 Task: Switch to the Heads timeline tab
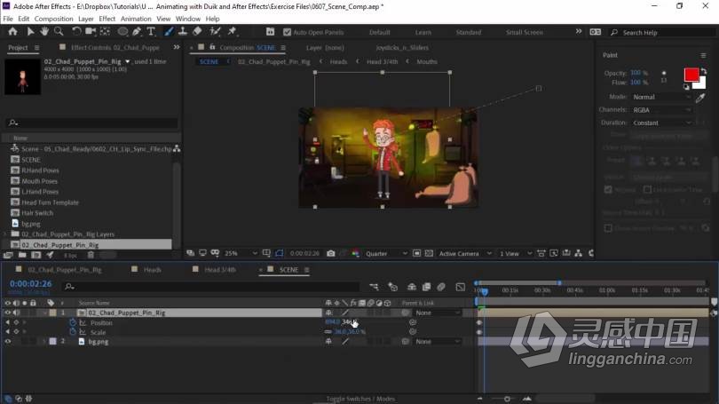point(153,270)
